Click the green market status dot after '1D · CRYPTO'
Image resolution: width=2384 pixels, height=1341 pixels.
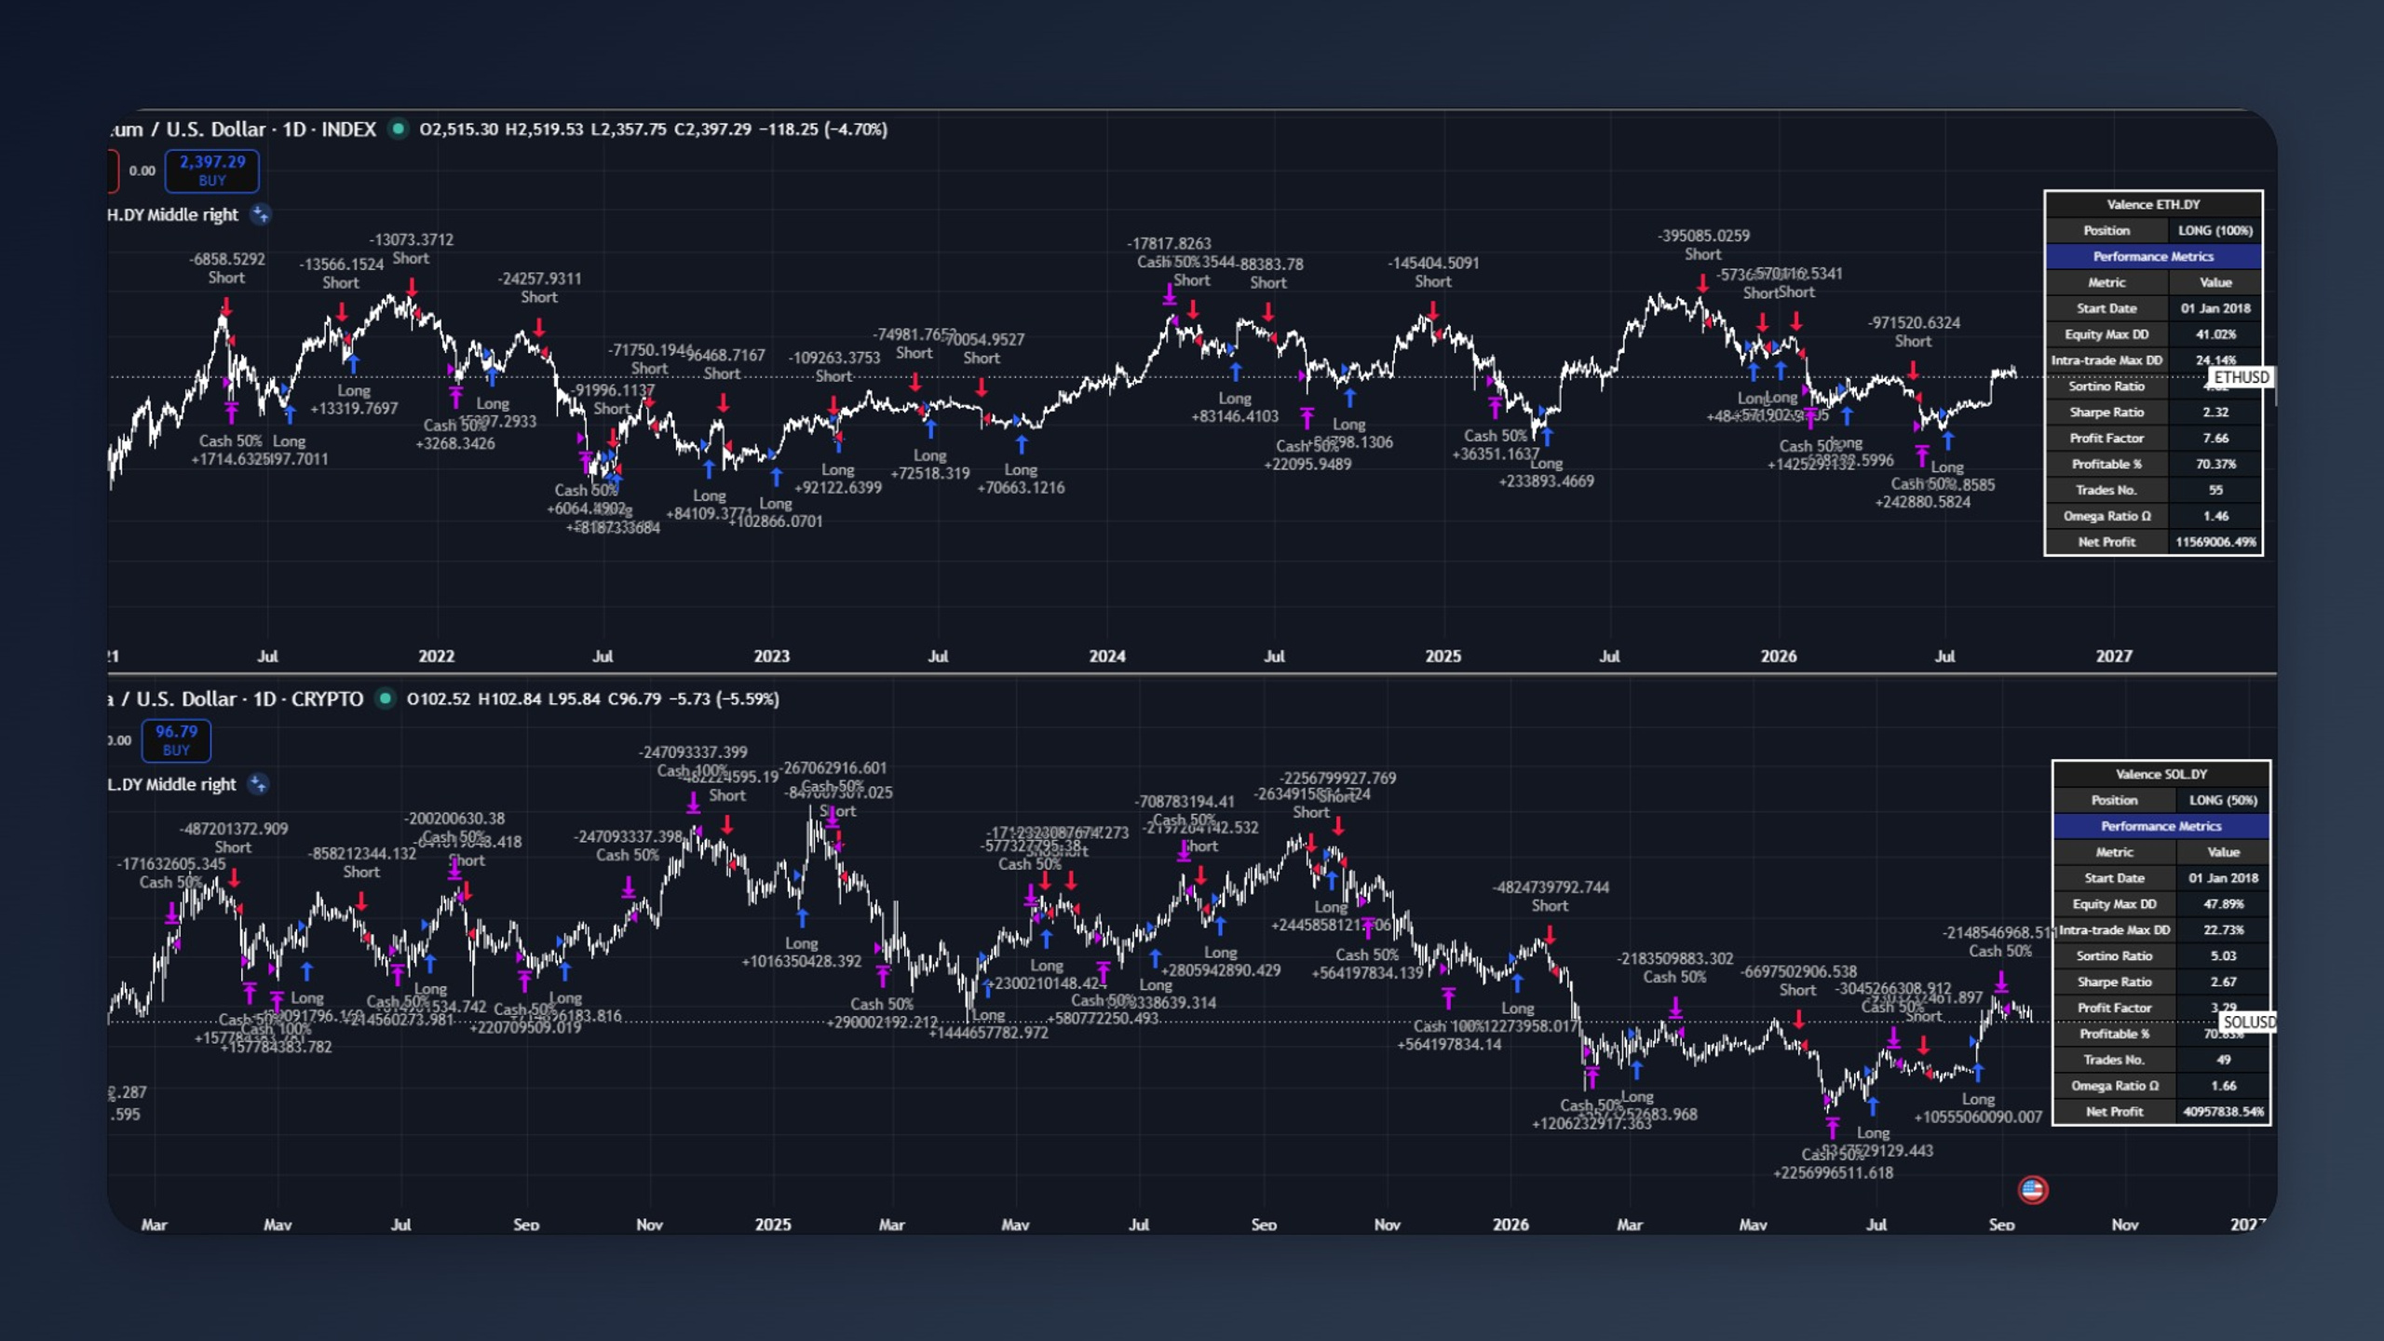(385, 698)
